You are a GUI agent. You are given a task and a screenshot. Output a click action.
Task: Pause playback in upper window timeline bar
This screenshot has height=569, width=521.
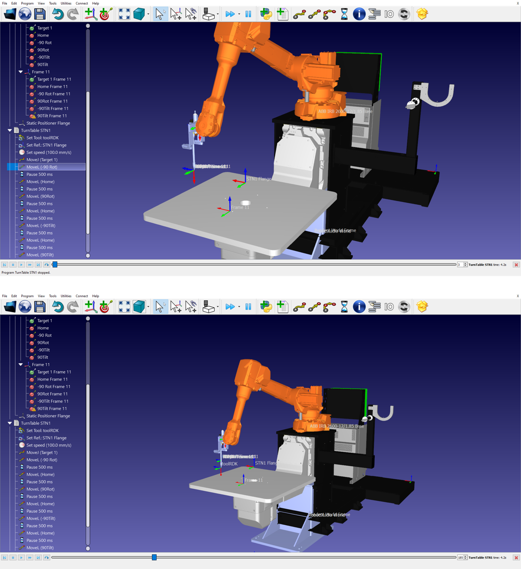pyautogui.click(x=13, y=265)
